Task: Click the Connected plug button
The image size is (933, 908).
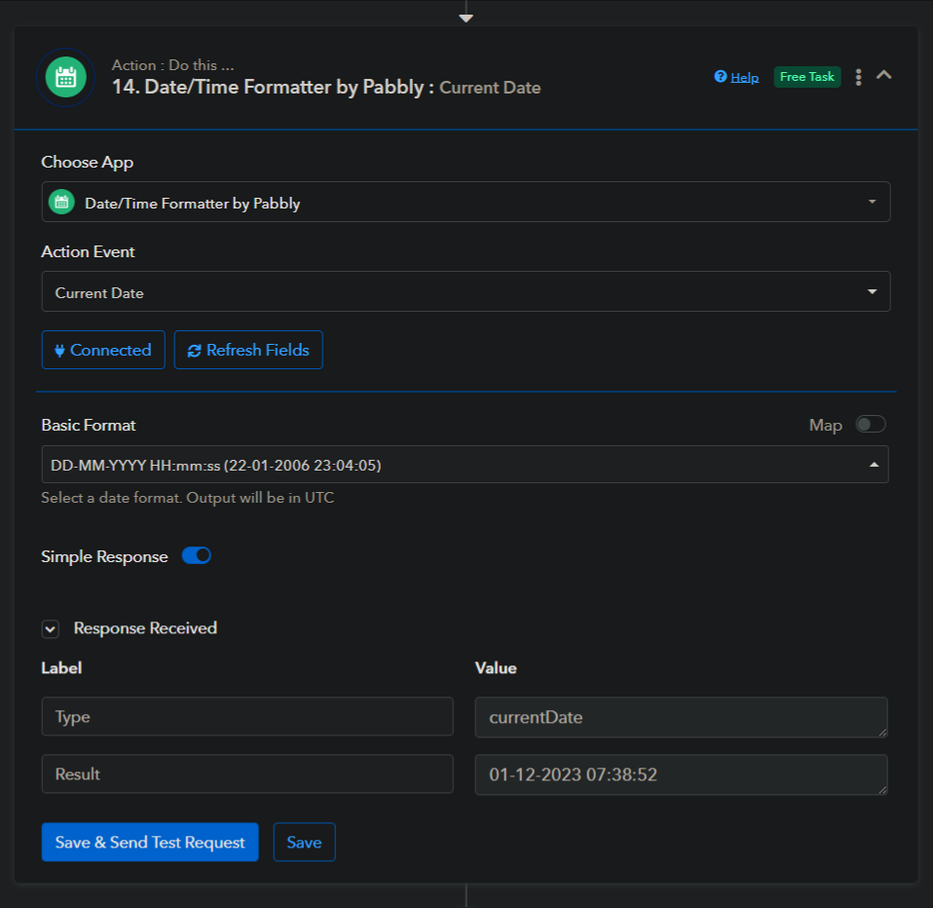Action: click(103, 351)
